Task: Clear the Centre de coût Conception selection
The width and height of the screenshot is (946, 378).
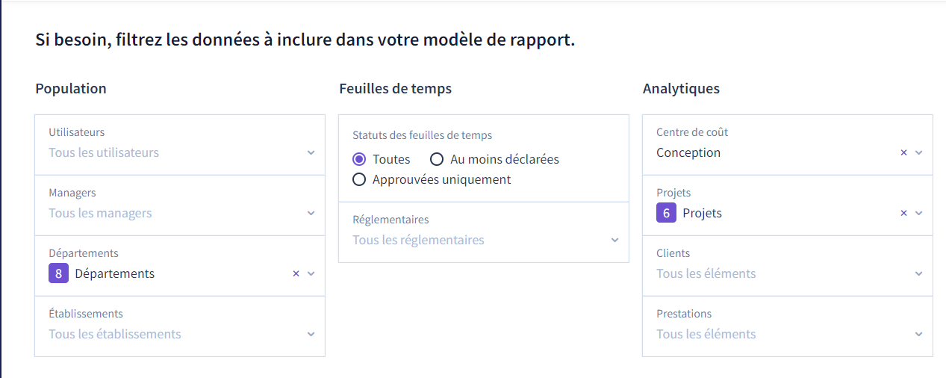Action: (x=903, y=152)
